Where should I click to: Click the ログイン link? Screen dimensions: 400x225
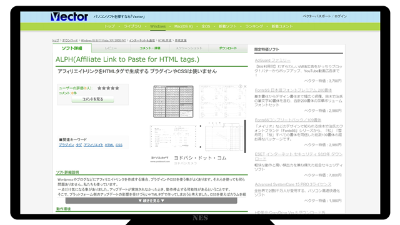point(341,16)
